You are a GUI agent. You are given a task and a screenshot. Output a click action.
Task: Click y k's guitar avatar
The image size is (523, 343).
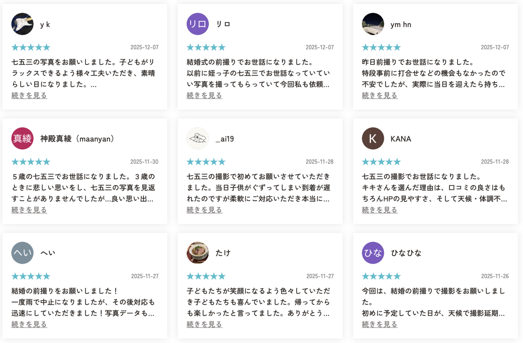pyautogui.click(x=23, y=24)
